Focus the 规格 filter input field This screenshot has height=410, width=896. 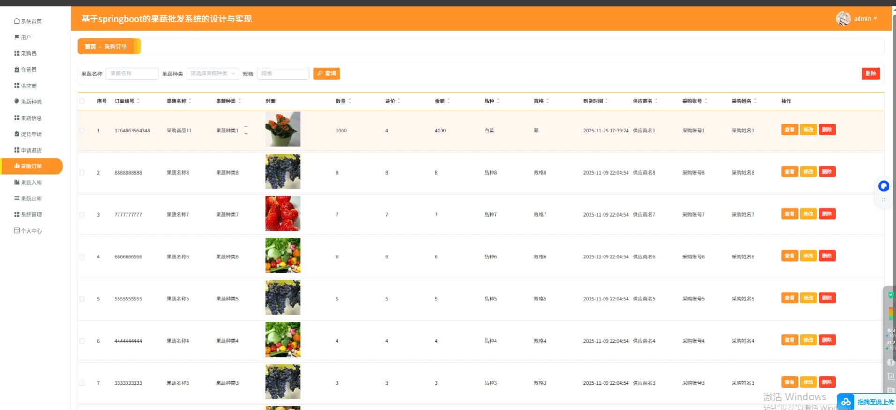pos(283,73)
